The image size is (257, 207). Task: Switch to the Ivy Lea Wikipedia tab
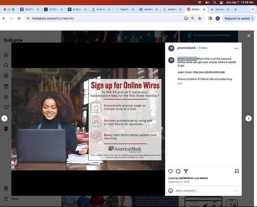tap(220, 9)
